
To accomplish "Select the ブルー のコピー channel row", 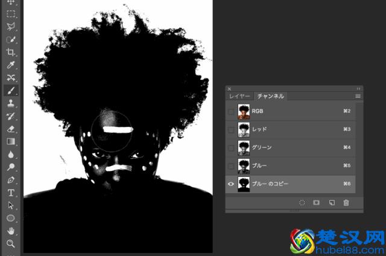I will pyautogui.click(x=291, y=184).
